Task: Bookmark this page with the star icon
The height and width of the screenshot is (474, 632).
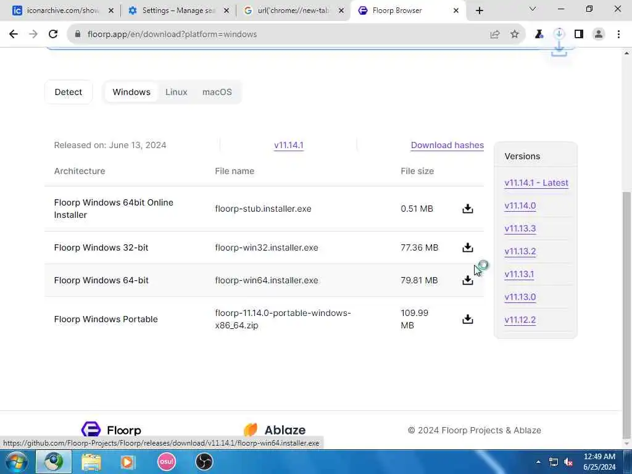Action: [x=514, y=35]
